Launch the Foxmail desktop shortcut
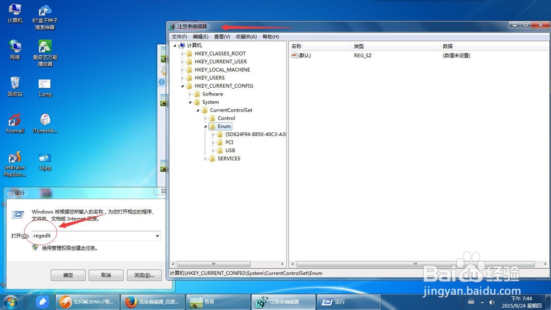Viewport: 551px width, 310px height. [x=15, y=124]
